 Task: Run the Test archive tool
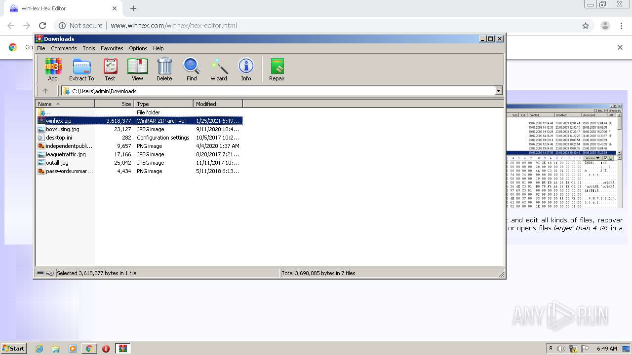tap(110, 70)
